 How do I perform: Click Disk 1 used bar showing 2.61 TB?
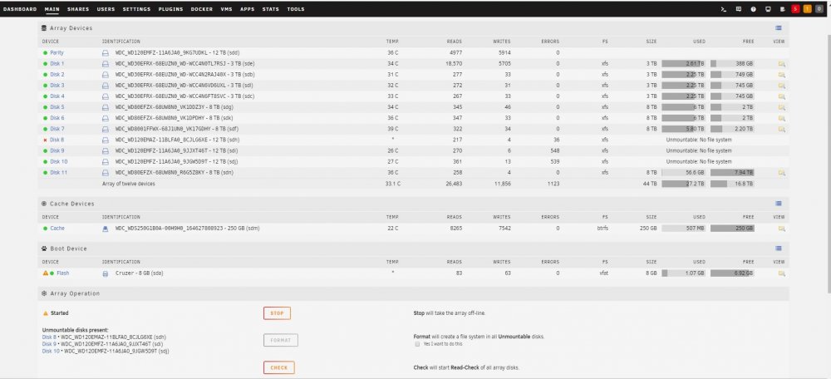(684, 64)
